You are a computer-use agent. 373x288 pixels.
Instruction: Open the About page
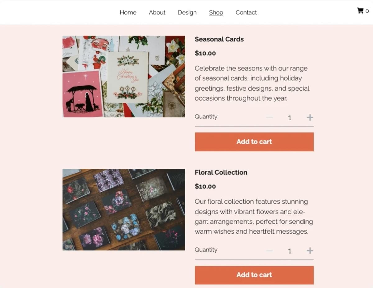(x=157, y=12)
